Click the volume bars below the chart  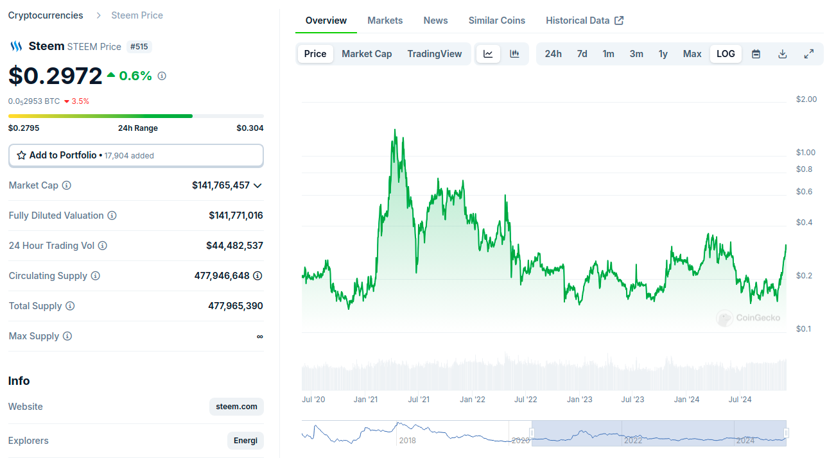point(544,372)
